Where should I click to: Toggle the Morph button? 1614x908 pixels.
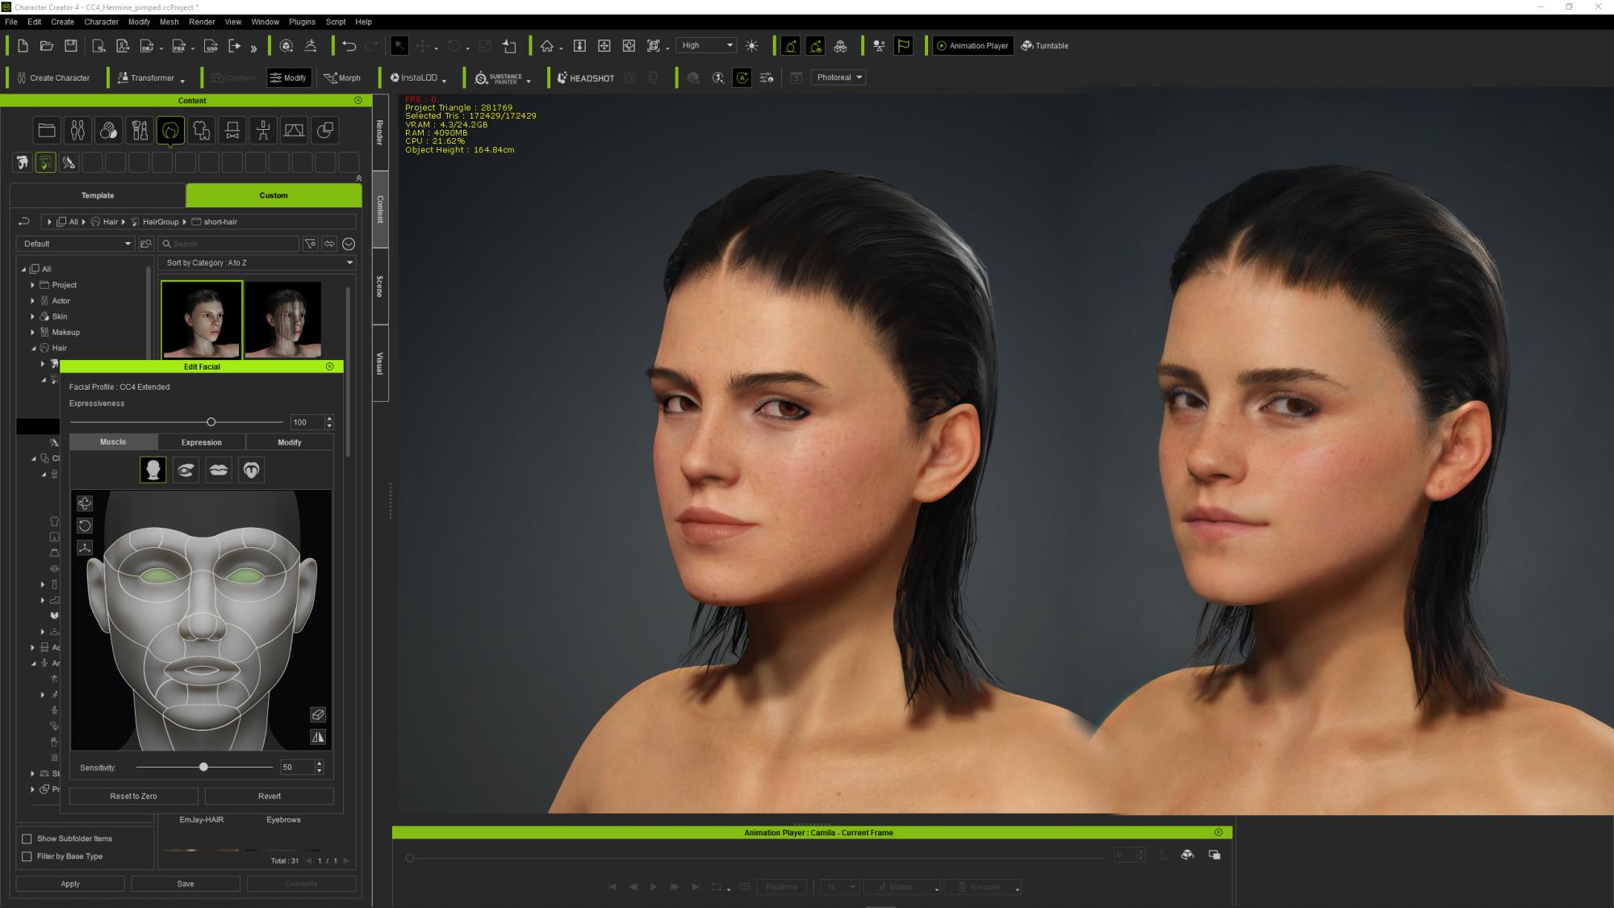click(342, 78)
